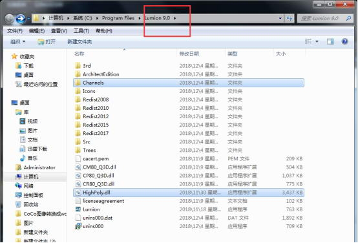Click arrow after Program Files breadcrumb
The image size is (358, 252).
click(x=140, y=18)
